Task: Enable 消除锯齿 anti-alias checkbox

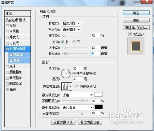Action: [x=77, y=86]
